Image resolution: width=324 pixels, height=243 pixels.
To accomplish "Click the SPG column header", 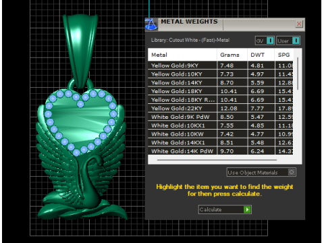I will 284,55.
